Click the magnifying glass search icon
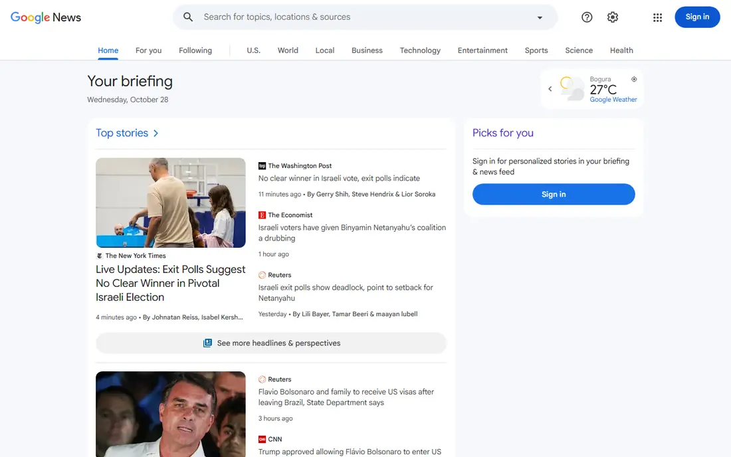731x457 pixels. pos(188,17)
